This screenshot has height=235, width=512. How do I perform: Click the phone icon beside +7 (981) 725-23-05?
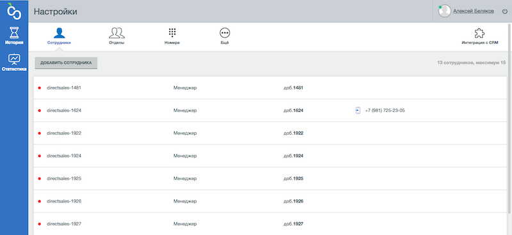[358, 110]
